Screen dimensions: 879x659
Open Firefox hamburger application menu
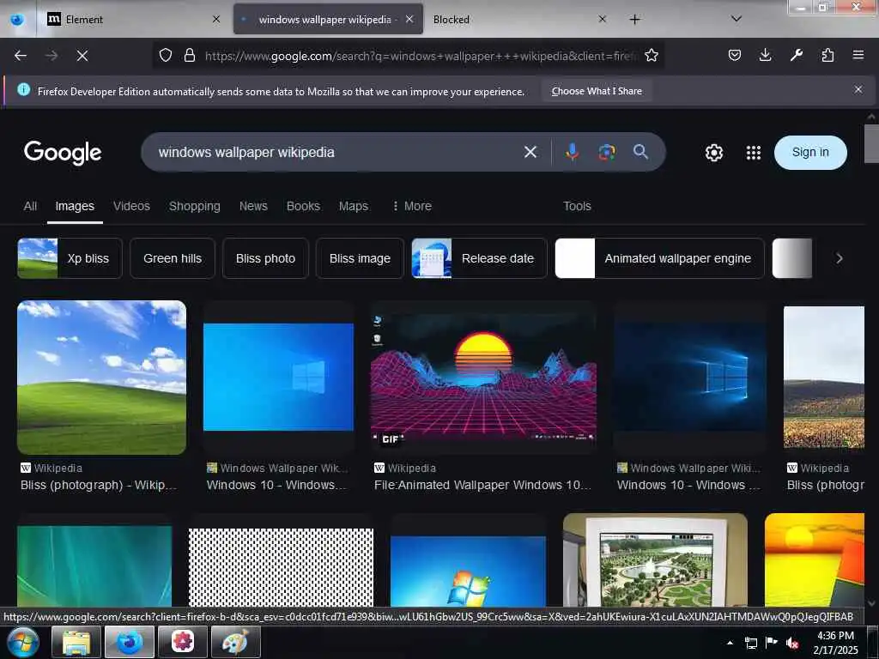(x=858, y=55)
